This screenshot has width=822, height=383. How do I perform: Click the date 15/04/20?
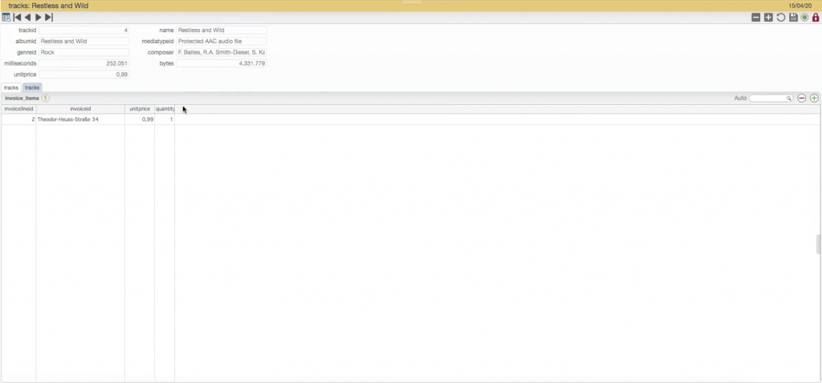(x=800, y=6)
